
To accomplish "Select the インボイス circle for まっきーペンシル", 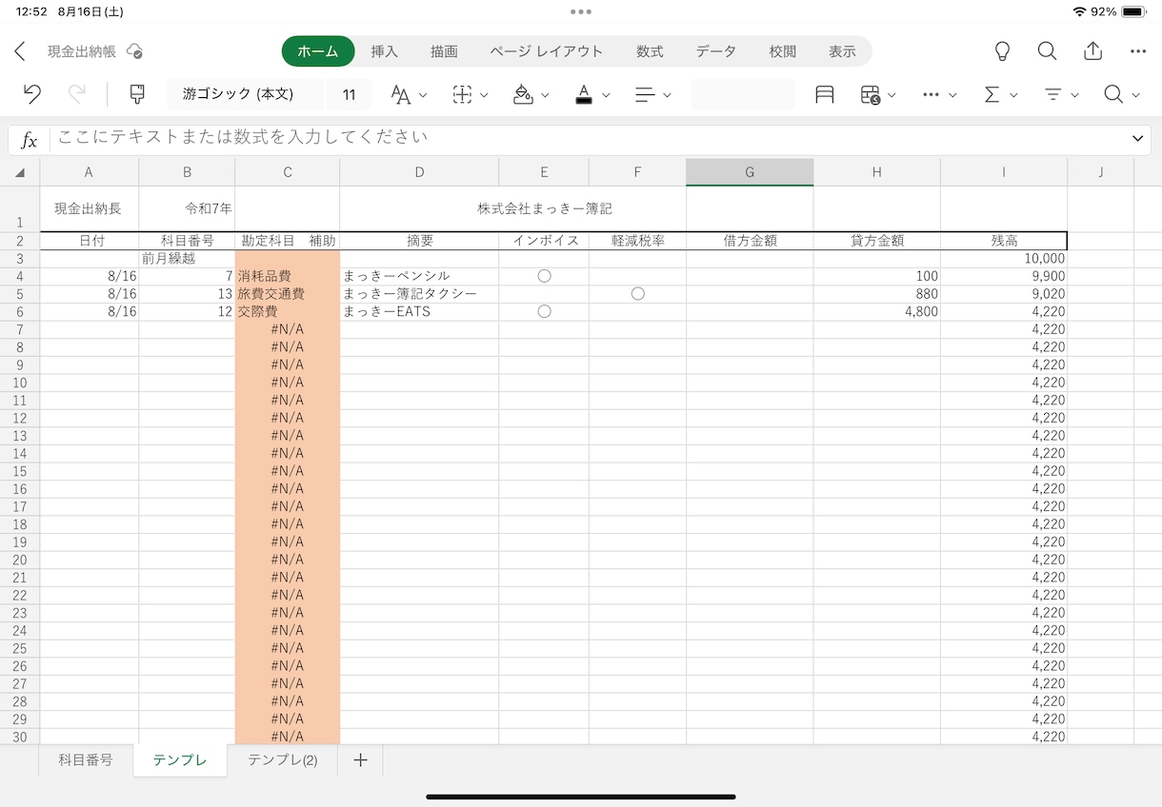I will point(544,276).
